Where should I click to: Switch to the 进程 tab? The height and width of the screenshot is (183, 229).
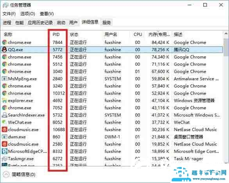pyautogui.click(x=7, y=23)
